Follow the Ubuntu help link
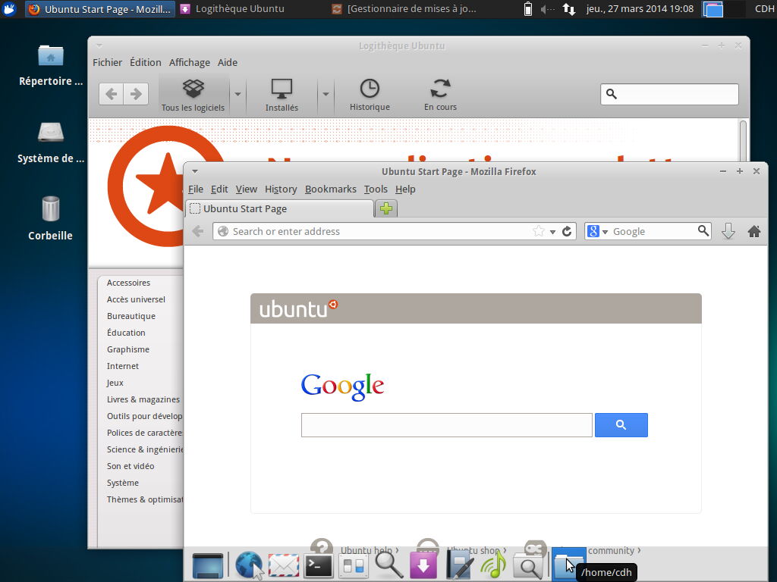Image resolution: width=777 pixels, height=582 pixels. (x=366, y=550)
